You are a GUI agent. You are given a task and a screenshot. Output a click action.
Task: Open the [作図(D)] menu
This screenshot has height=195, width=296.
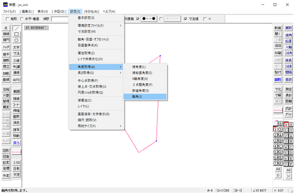[x=59, y=12]
